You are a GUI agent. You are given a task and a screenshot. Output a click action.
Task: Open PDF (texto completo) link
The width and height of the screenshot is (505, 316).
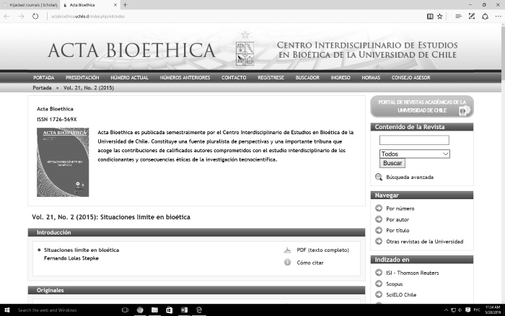[322, 250]
